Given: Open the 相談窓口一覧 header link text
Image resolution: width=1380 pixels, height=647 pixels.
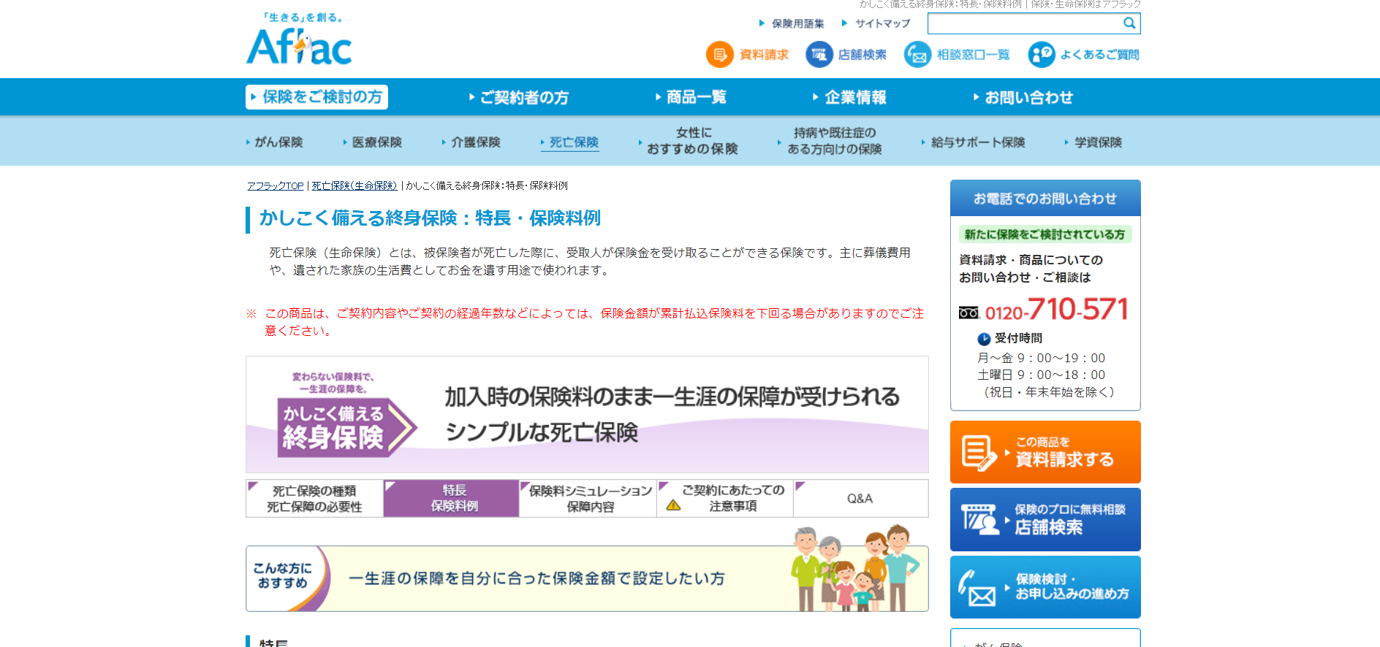Looking at the screenshot, I should (x=974, y=55).
